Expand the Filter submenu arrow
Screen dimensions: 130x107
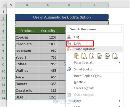coord(120,101)
